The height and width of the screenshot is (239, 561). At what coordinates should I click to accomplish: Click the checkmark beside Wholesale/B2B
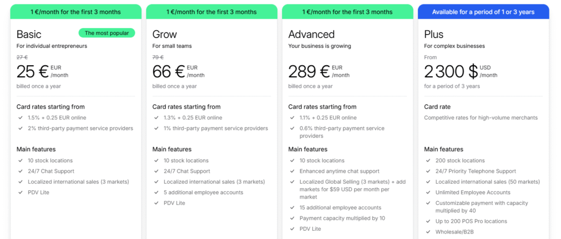[428, 232]
